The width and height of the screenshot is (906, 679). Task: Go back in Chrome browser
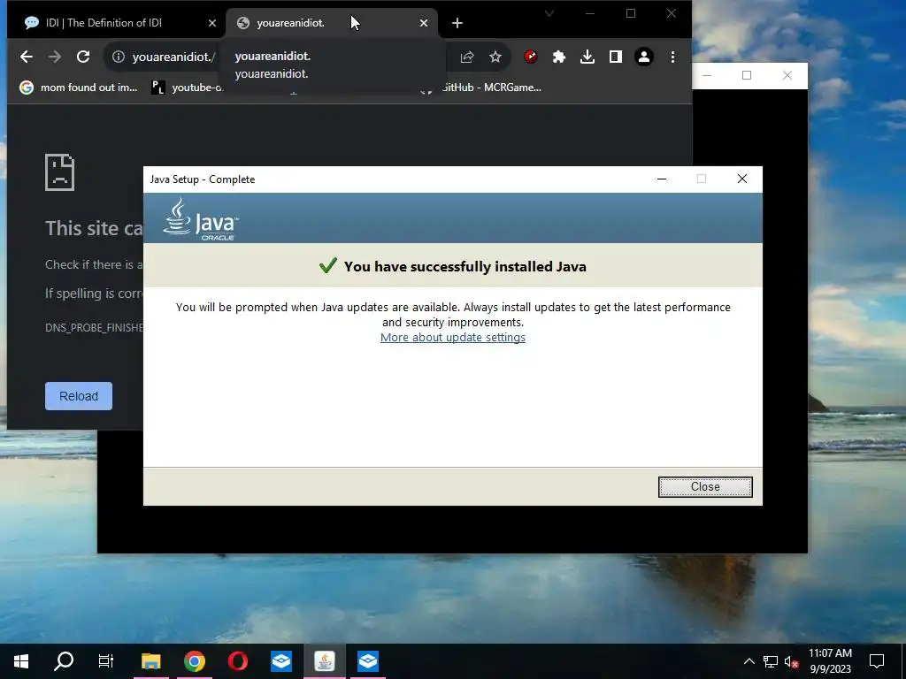(x=27, y=57)
